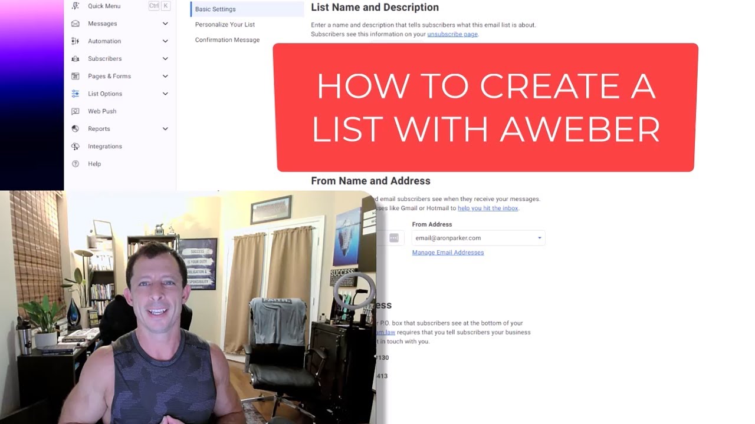Click the Messages envelope icon

75,24
